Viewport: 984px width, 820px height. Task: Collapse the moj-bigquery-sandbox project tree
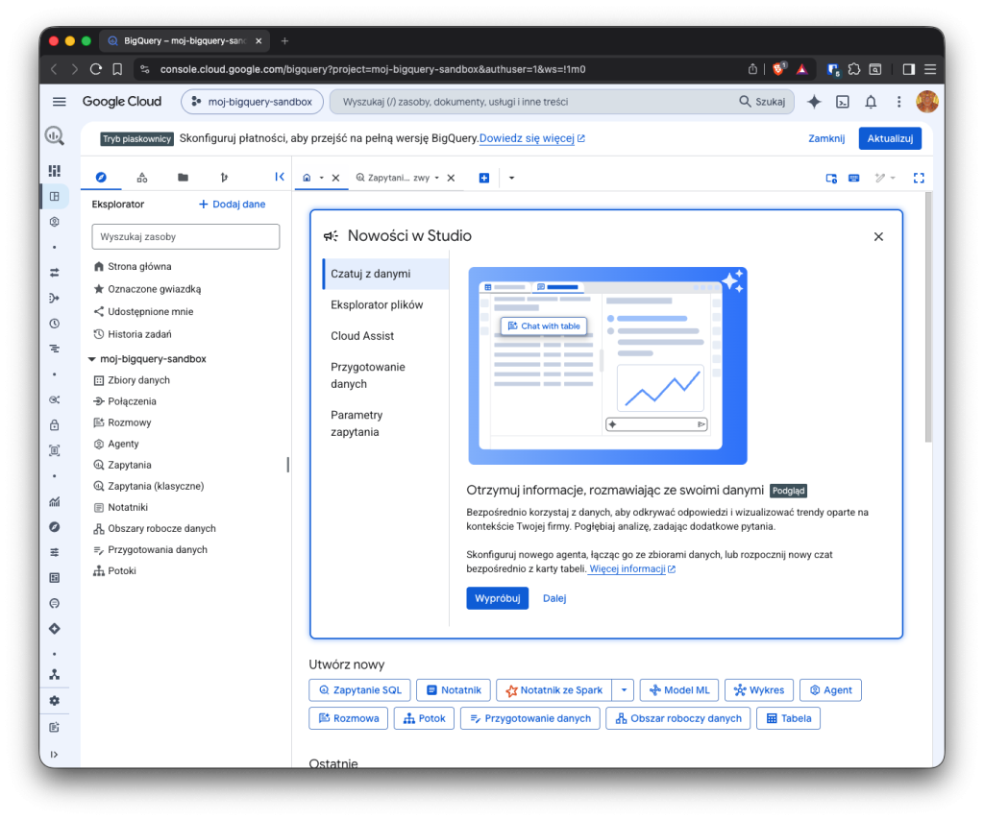[91, 359]
